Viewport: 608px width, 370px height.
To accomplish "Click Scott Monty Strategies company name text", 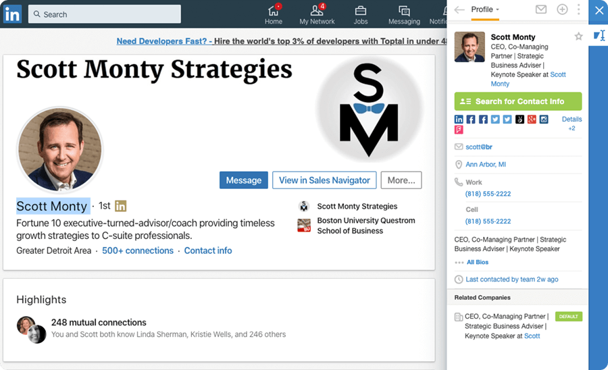I will tap(357, 207).
